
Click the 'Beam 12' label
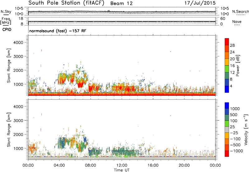point(121,3)
